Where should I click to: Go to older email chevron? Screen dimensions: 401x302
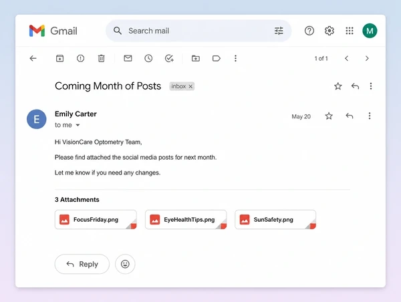pos(367,58)
